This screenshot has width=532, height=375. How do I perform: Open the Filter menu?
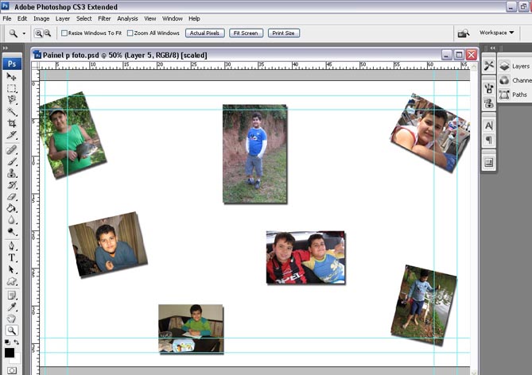[104, 18]
